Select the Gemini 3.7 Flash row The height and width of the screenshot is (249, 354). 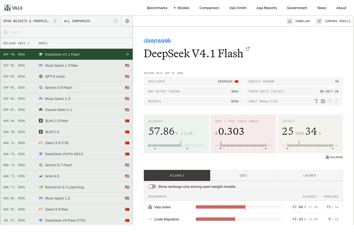66,165
